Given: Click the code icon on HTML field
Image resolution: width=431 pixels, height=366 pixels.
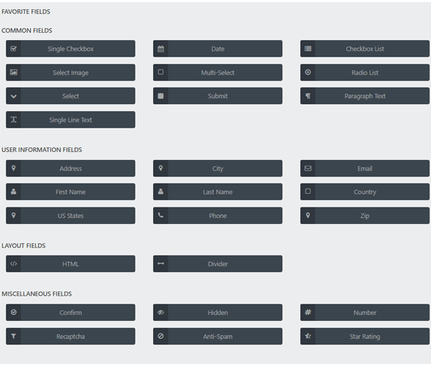Looking at the screenshot, I should click(x=14, y=264).
